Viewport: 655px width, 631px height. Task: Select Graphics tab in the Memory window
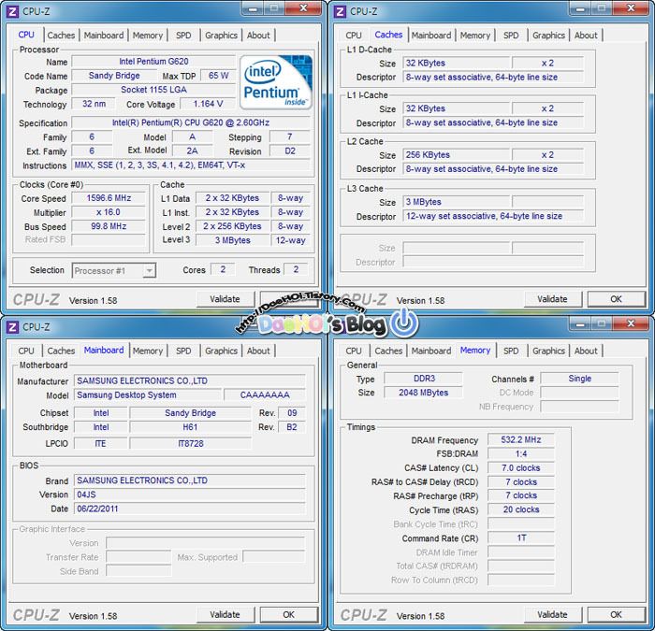(548, 351)
